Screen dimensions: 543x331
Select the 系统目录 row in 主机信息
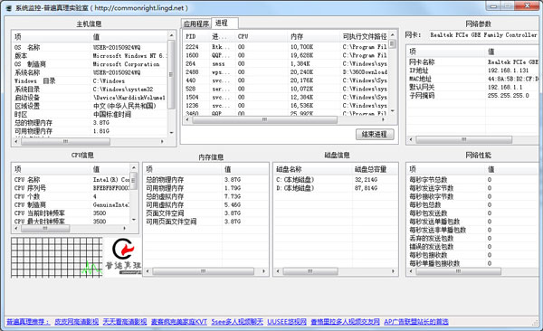coord(90,90)
